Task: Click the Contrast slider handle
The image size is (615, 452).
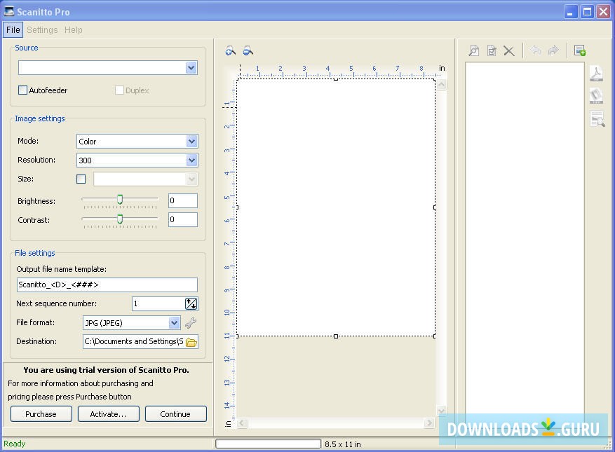Action: pyautogui.click(x=120, y=219)
